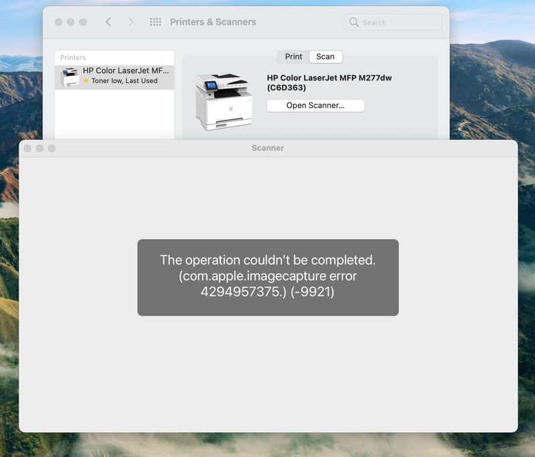Screen dimensions: 535x457
Task: Select HP Color LaserJet MF... in printers list
Action: [x=114, y=77]
